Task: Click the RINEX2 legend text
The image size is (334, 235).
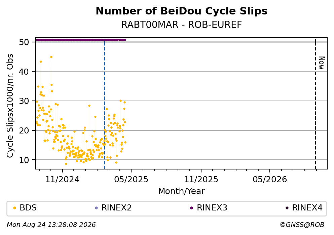Action: click(116, 207)
